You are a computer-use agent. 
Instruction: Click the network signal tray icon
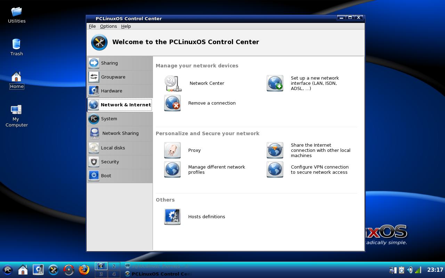418,270
